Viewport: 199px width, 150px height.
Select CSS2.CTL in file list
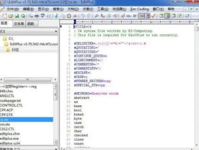point(7,129)
